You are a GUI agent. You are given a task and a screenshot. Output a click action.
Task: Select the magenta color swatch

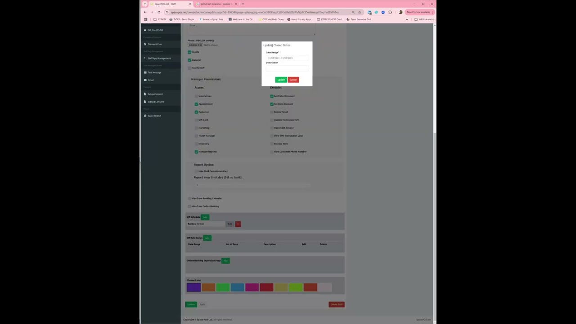252,287
